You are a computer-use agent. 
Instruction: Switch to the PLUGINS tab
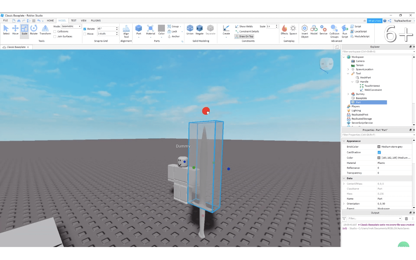tap(96, 21)
